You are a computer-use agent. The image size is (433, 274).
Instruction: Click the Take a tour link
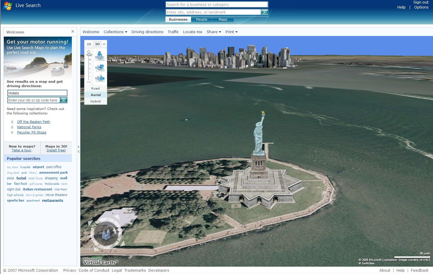21,150
